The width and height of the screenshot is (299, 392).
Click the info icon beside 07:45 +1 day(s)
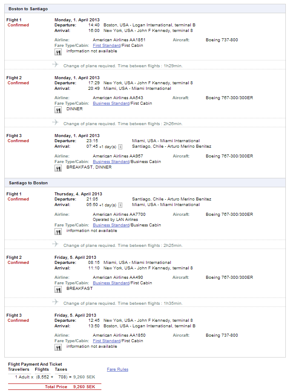(120, 147)
